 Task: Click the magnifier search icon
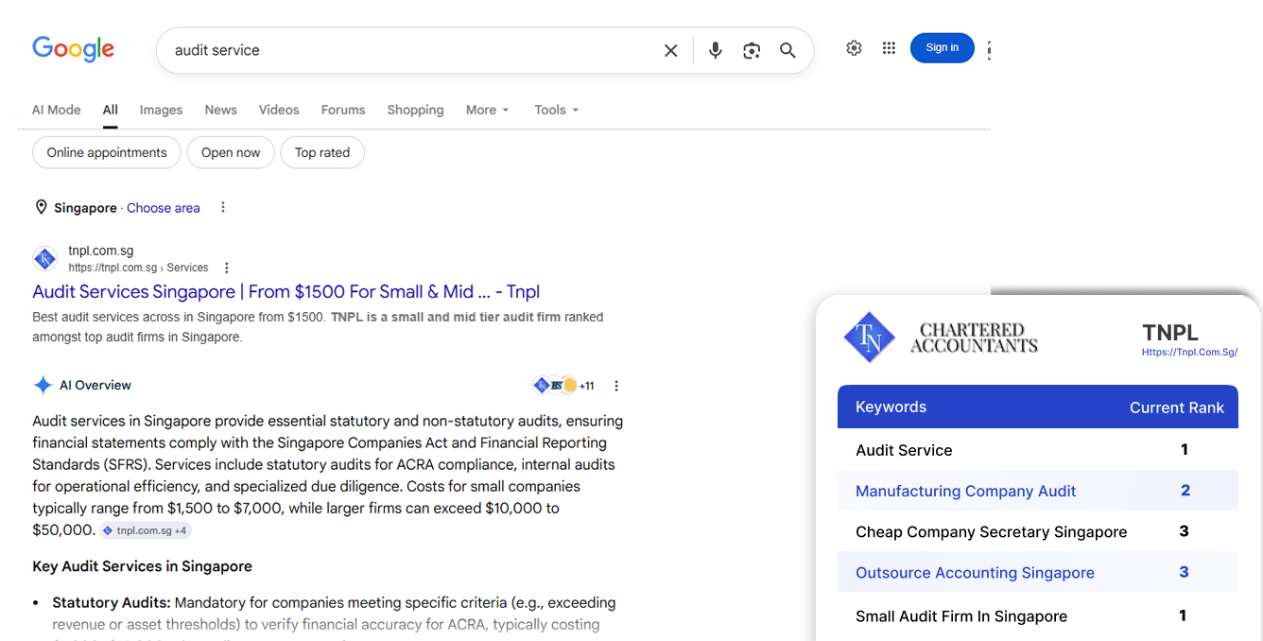787,50
